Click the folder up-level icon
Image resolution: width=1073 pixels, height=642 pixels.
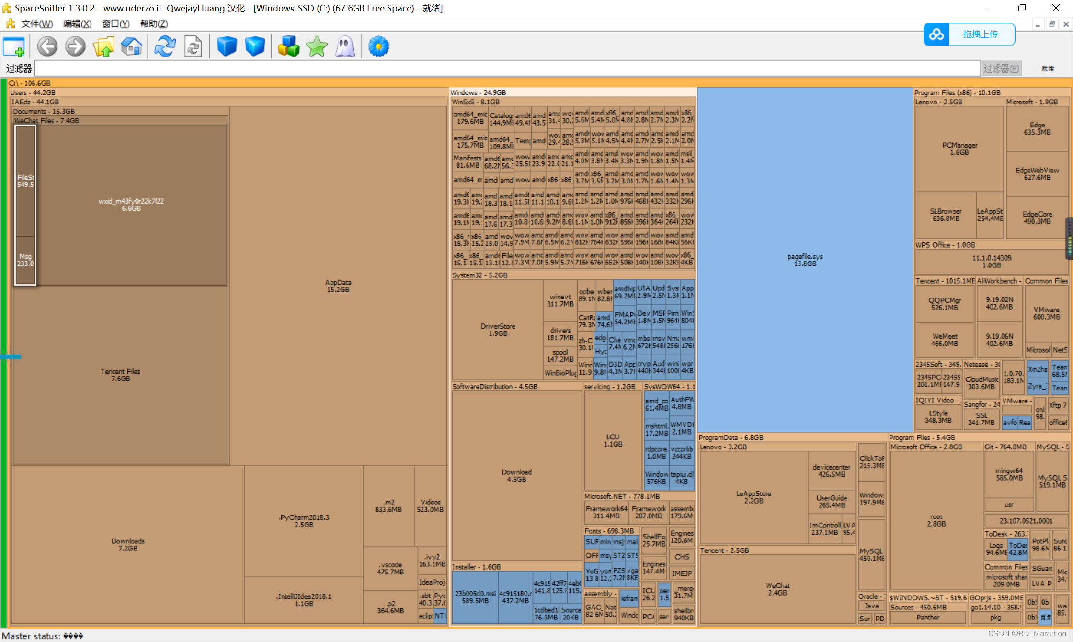(103, 47)
